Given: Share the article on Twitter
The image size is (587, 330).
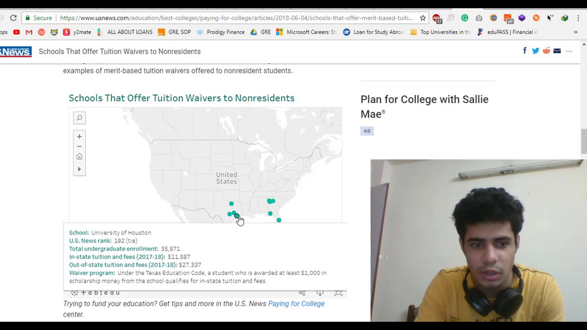Looking at the screenshot, I should click(x=536, y=51).
